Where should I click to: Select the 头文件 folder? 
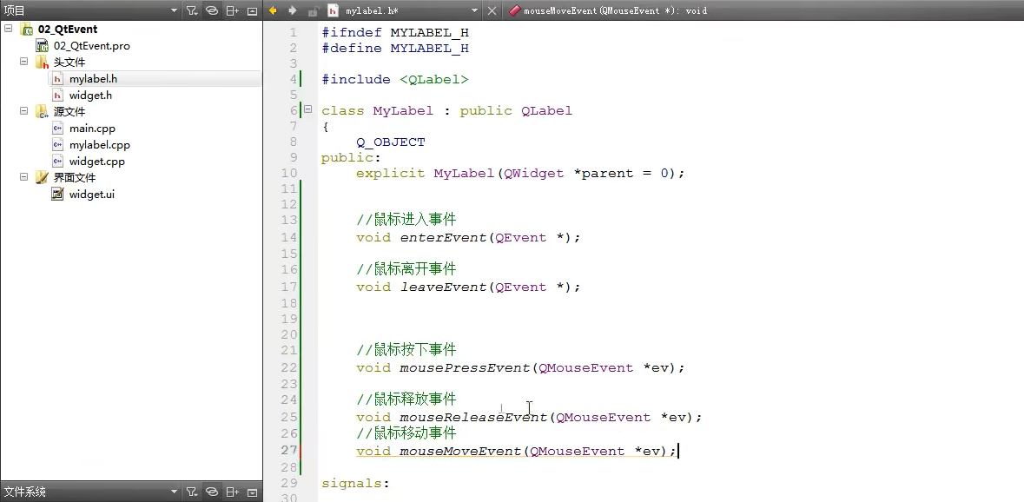[69, 62]
